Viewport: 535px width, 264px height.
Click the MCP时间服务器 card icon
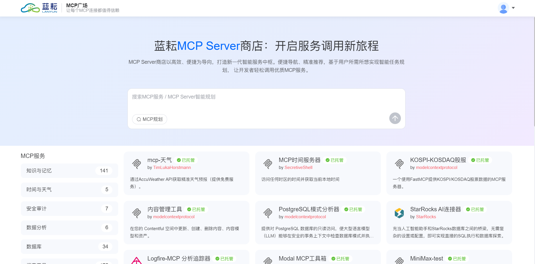268,164
